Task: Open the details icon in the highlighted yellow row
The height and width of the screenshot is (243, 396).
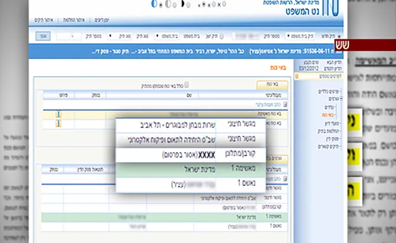Action: click(58, 114)
